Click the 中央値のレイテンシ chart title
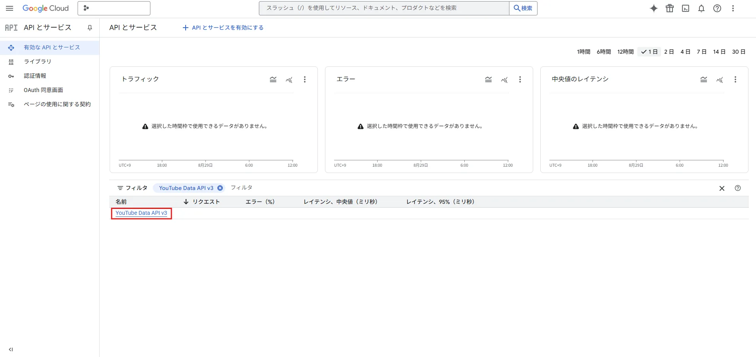 [580, 79]
